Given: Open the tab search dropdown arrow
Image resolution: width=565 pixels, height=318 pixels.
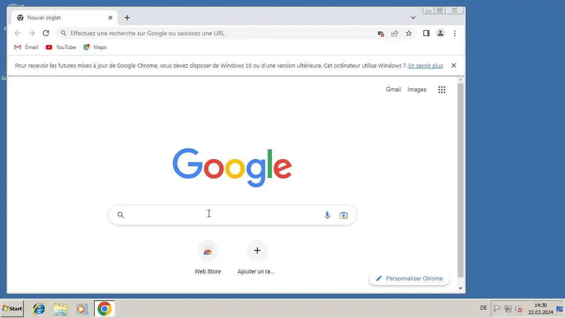Looking at the screenshot, I should pos(413,18).
